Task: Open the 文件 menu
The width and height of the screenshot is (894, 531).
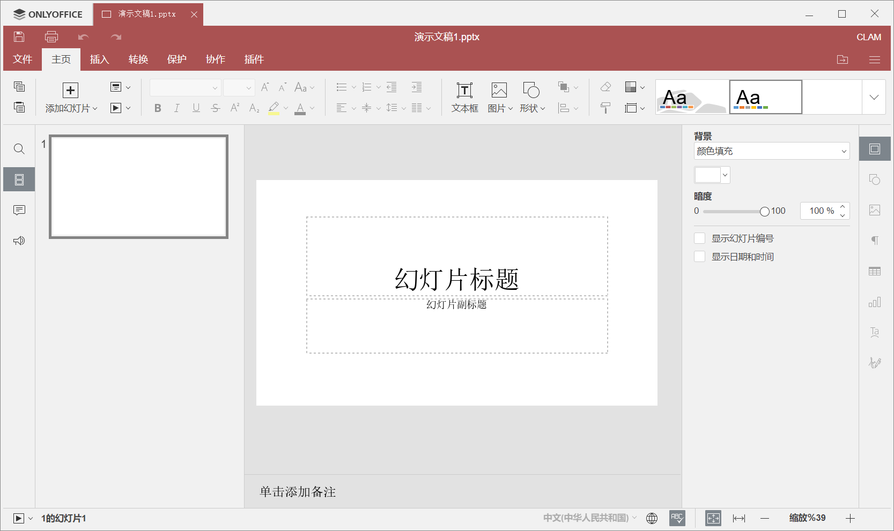Action: coord(22,59)
